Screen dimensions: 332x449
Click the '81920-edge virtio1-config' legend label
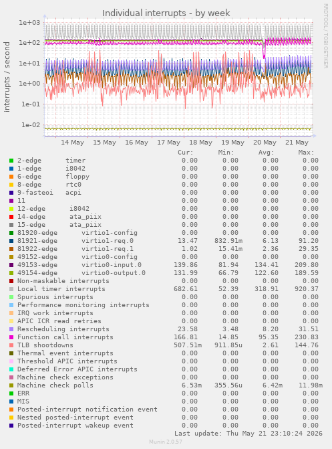[77, 233]
